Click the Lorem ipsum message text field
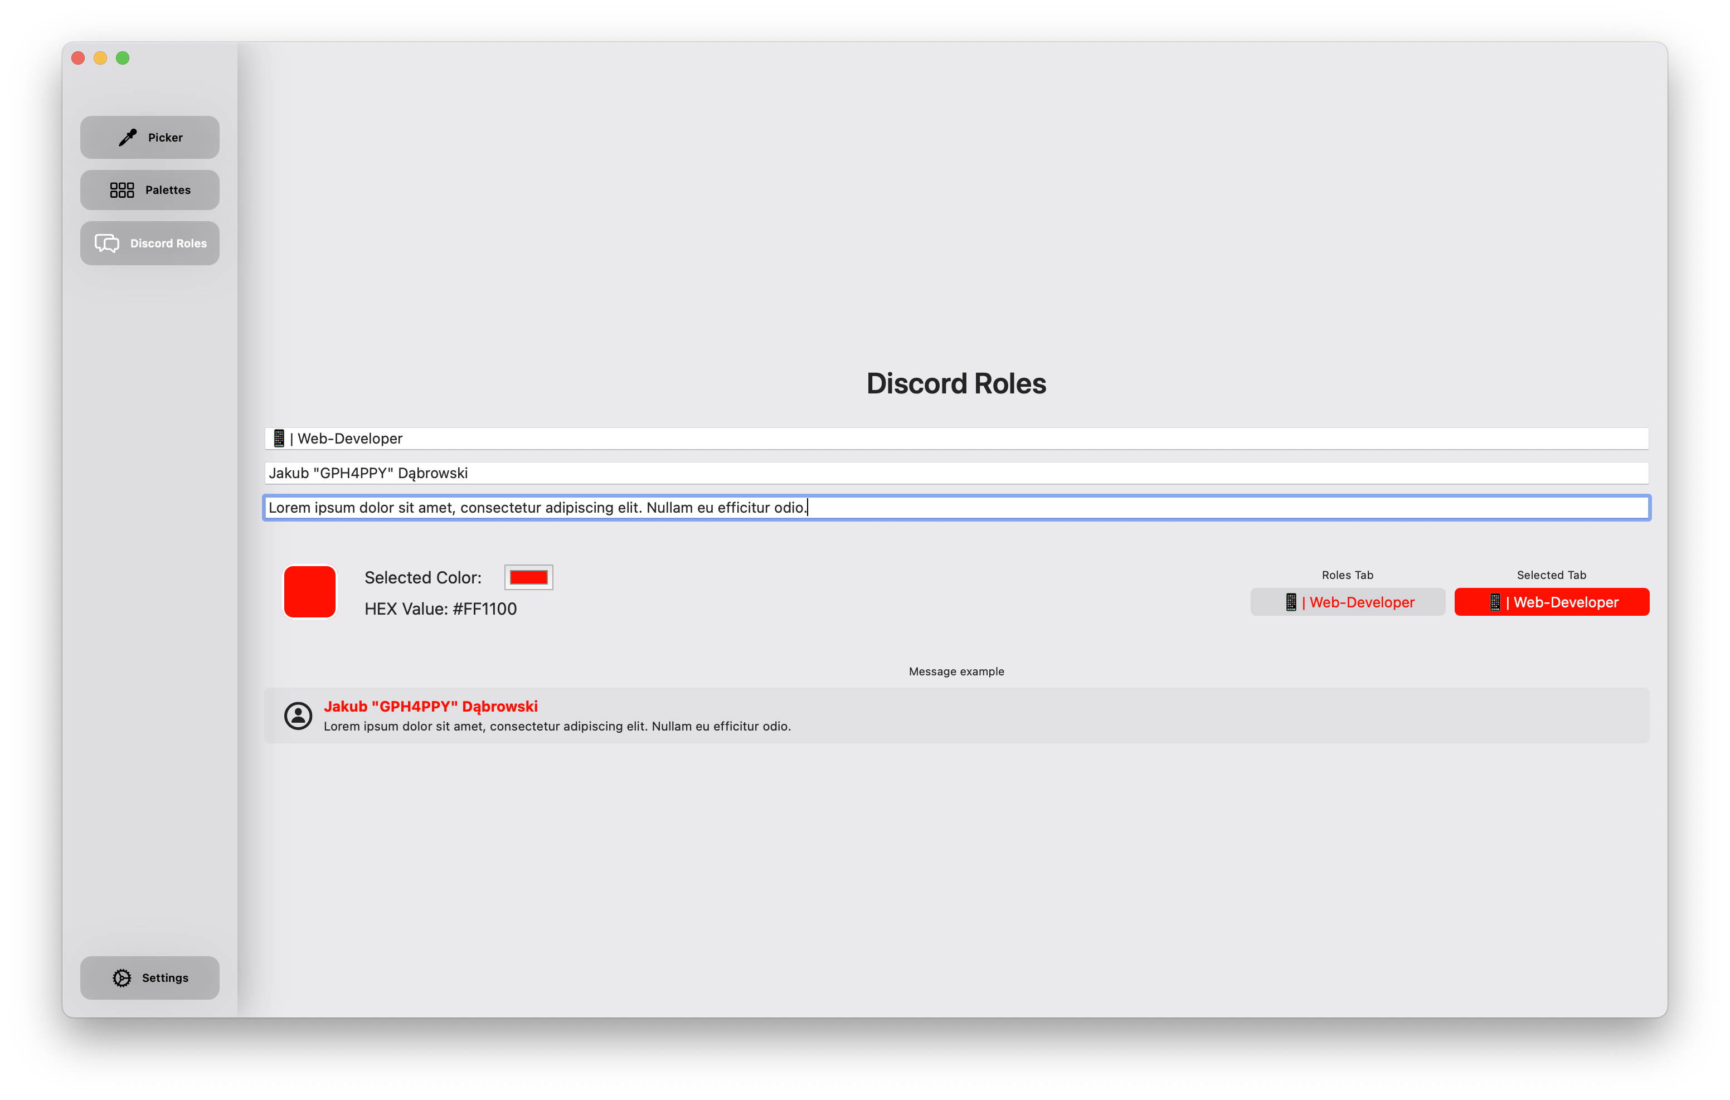 (647, 507)
